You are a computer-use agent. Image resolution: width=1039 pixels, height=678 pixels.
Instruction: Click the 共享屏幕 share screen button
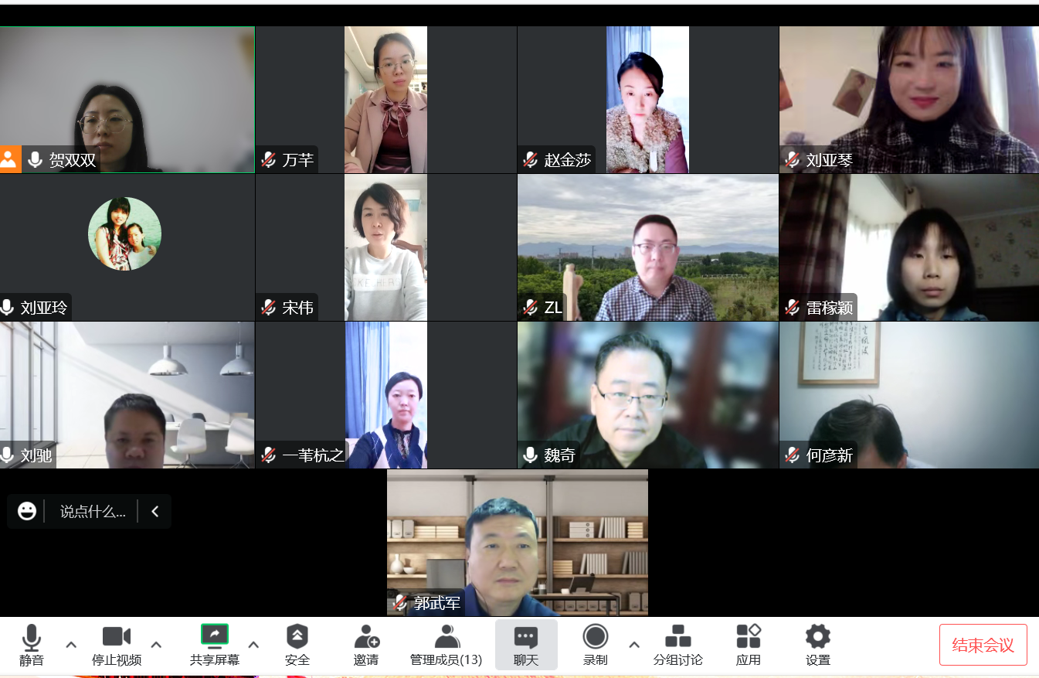[214, 637]
